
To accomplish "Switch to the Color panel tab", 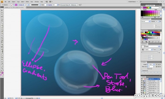I will (x=143, y=5).
